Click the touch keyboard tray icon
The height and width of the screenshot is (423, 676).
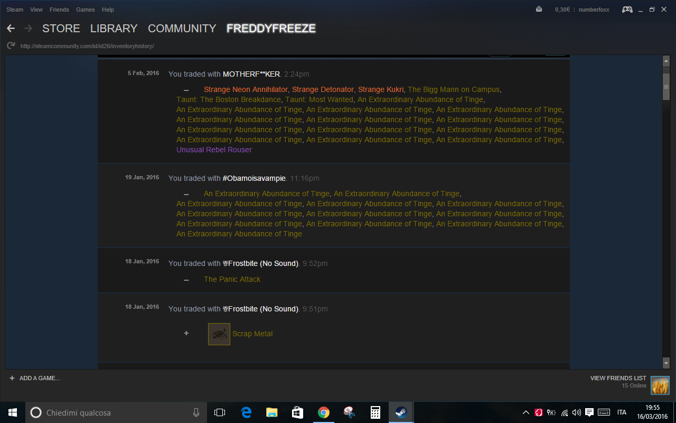[604, 412]
